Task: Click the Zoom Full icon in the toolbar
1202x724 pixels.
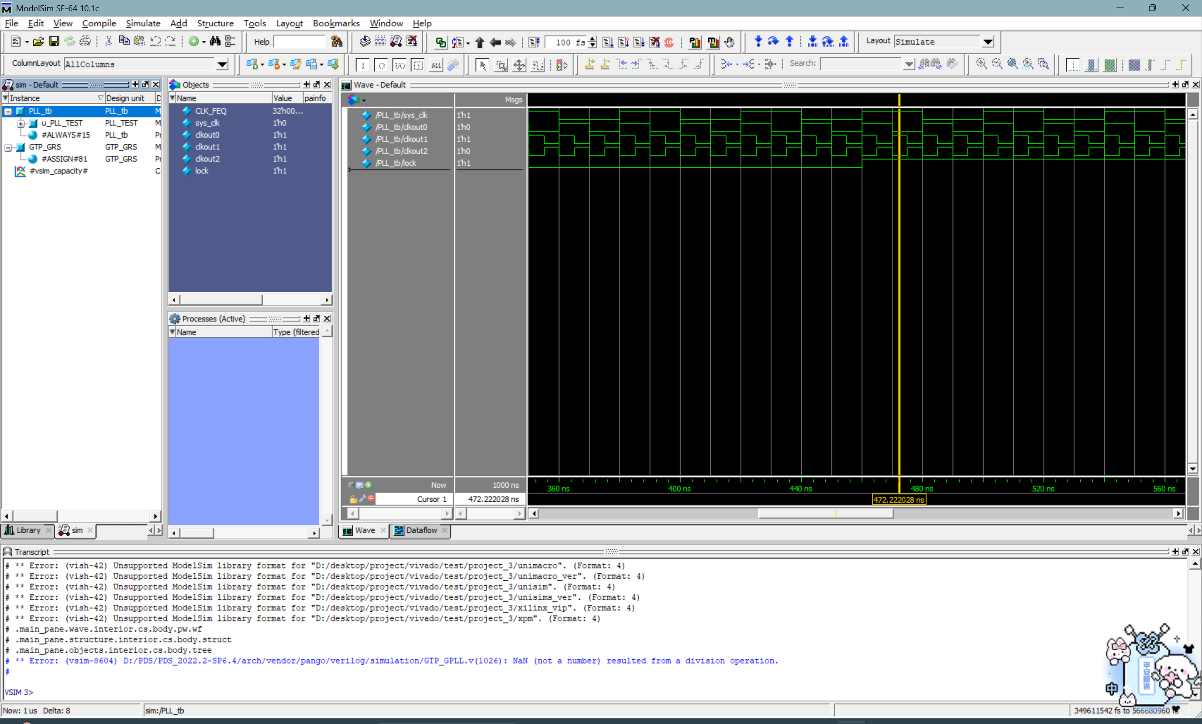Action: (1013, 64)
